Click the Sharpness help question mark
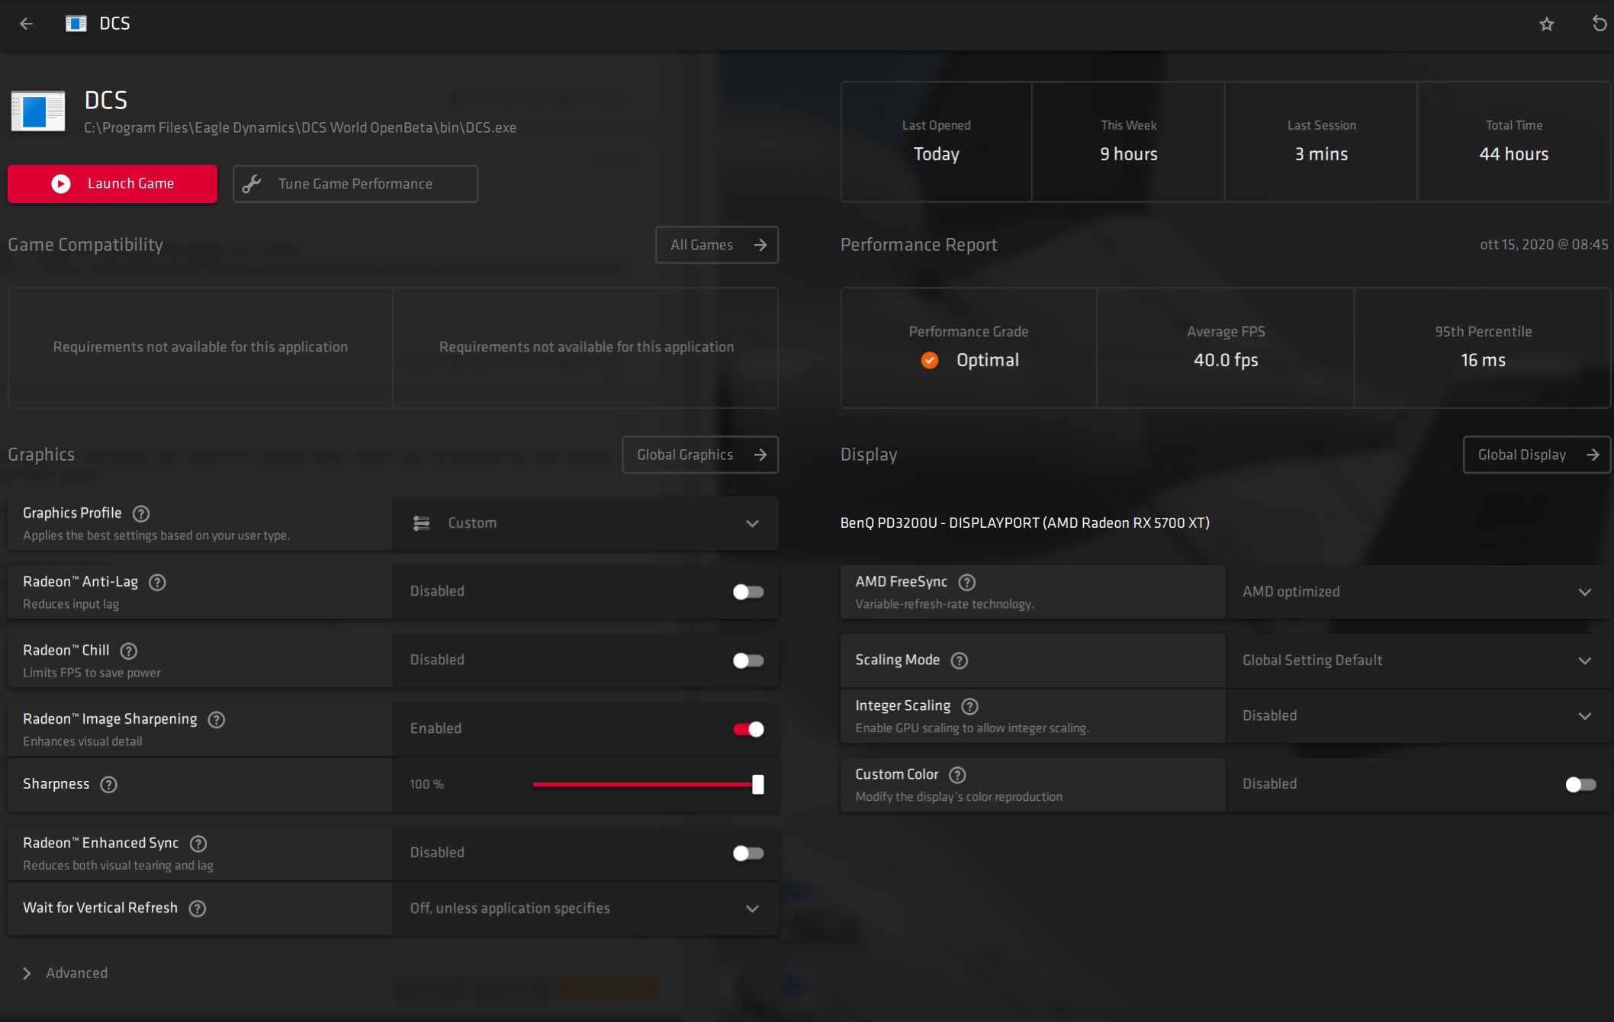This screenshot has width=1614, height=1022. tap(109, 785)
